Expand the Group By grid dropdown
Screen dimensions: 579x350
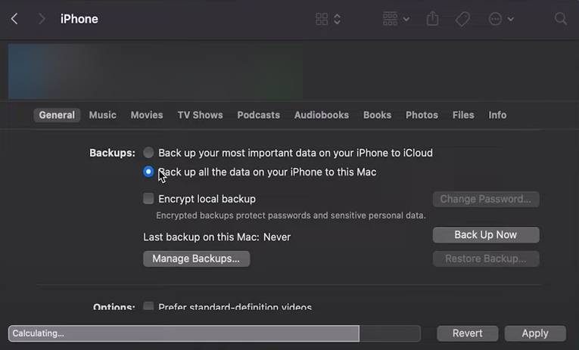[x=396, y=19]
